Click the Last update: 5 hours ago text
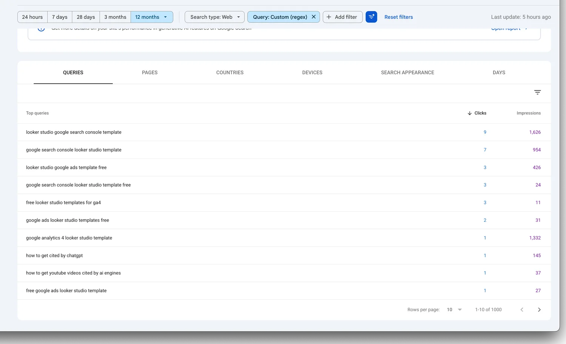Viewport: 566px width, 344px height. pyautogui.click(x=521, y=17)
